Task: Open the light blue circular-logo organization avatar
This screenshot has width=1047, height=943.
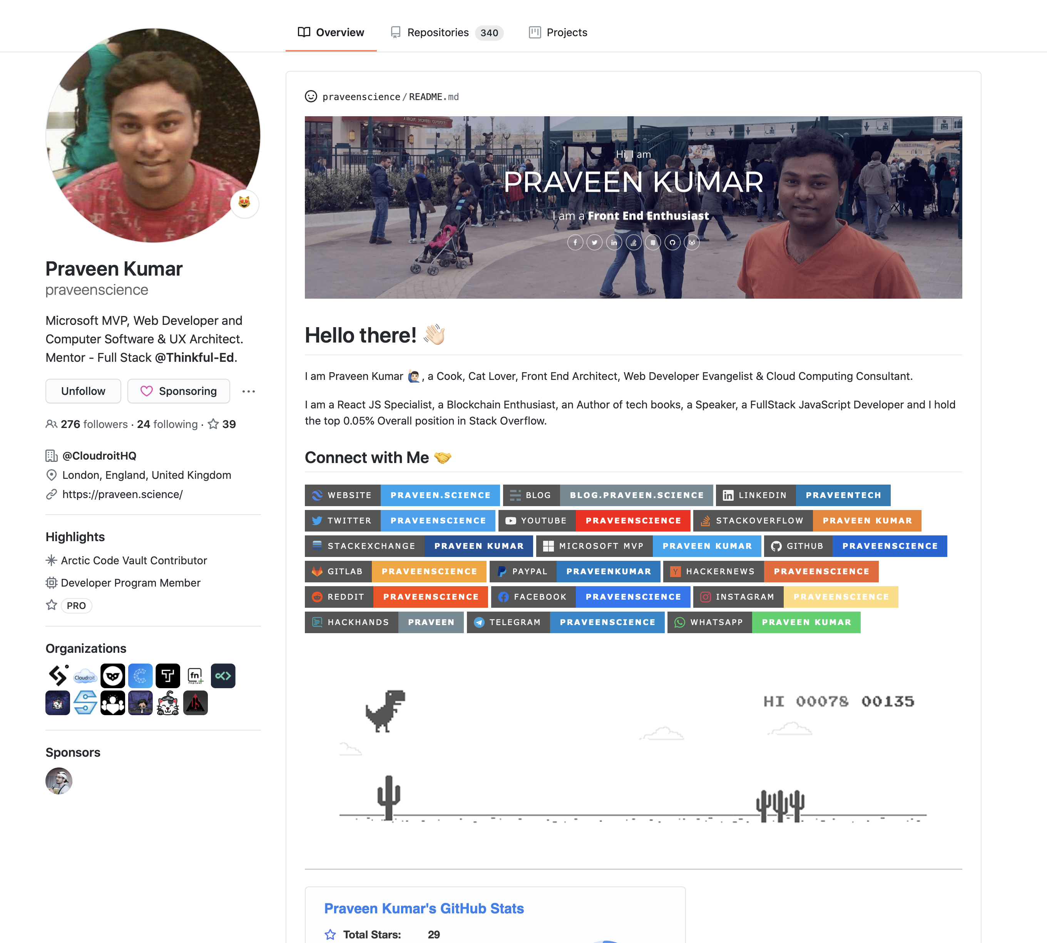Action: pyautogui.click(x=140, y=676)
